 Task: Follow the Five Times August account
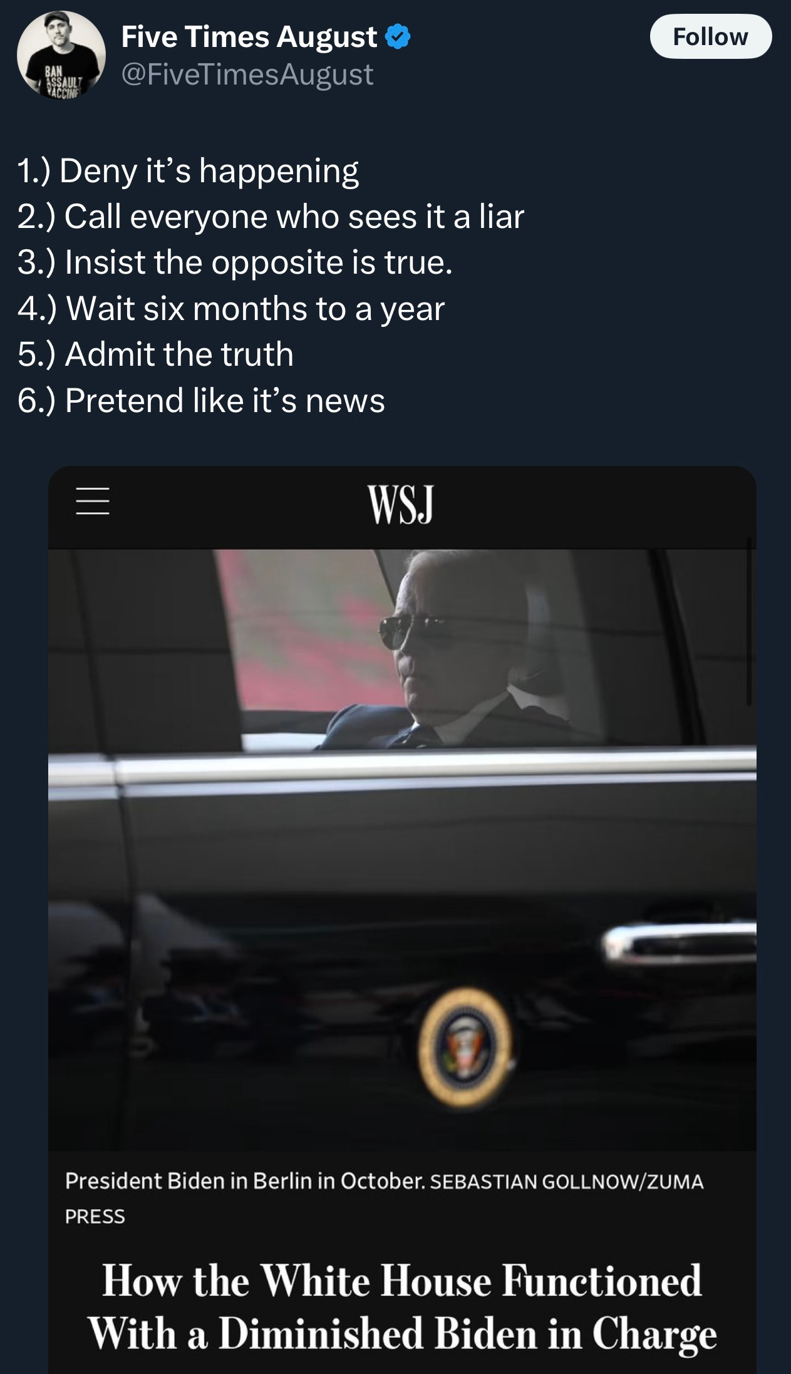point(710,37)
